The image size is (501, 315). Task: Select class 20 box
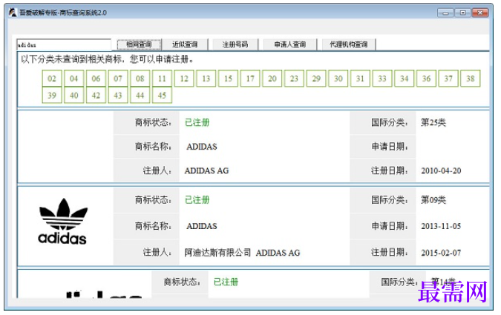(x=272, y=79)
